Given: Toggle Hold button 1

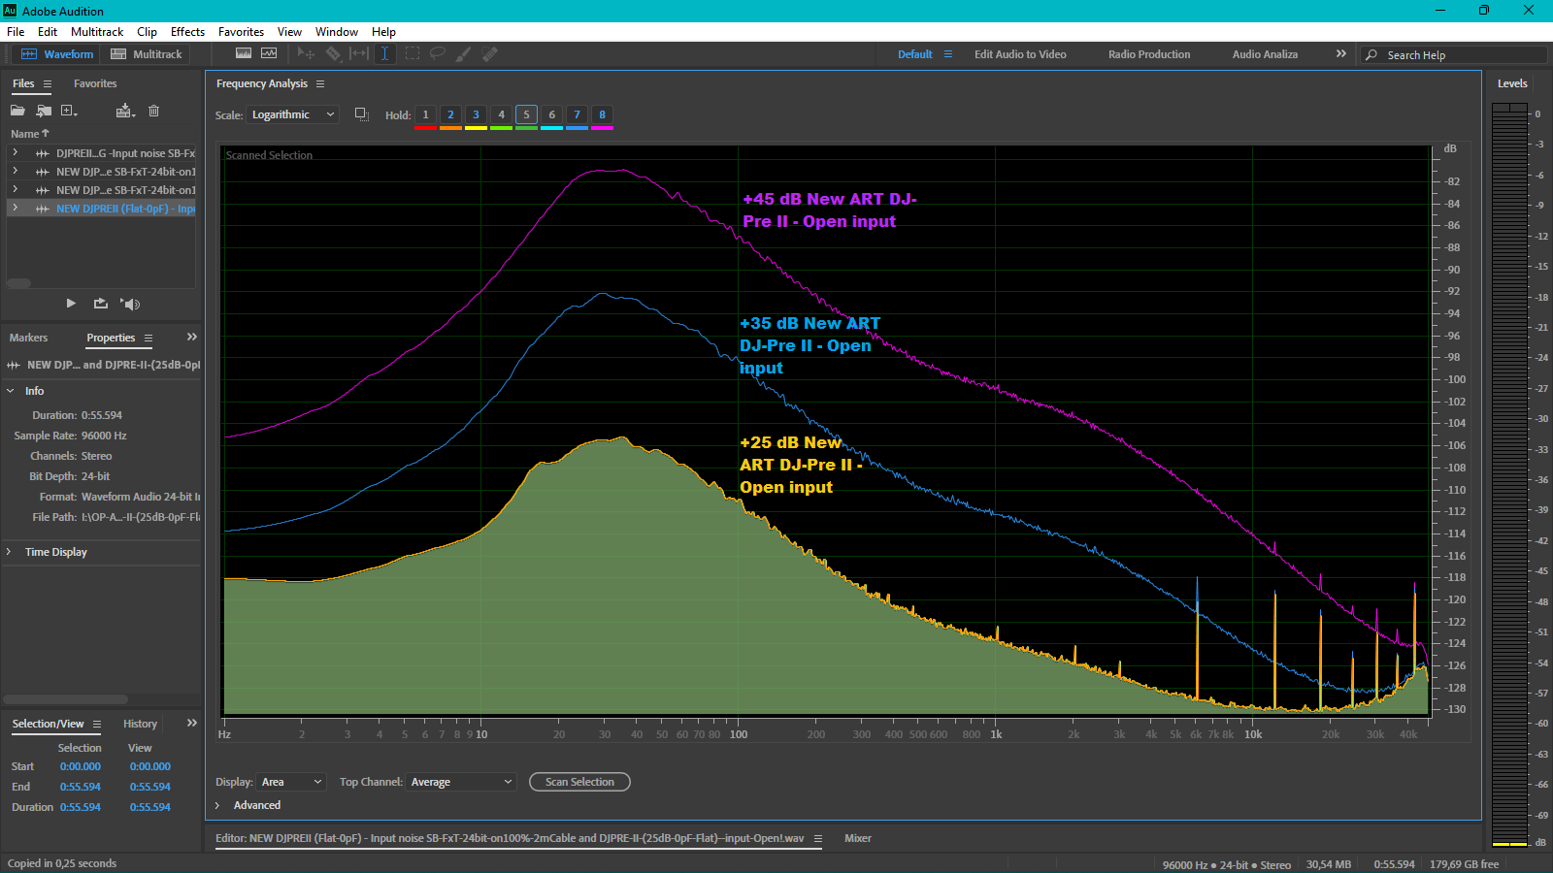Looking at the screenshot, I should pos(425,115).
